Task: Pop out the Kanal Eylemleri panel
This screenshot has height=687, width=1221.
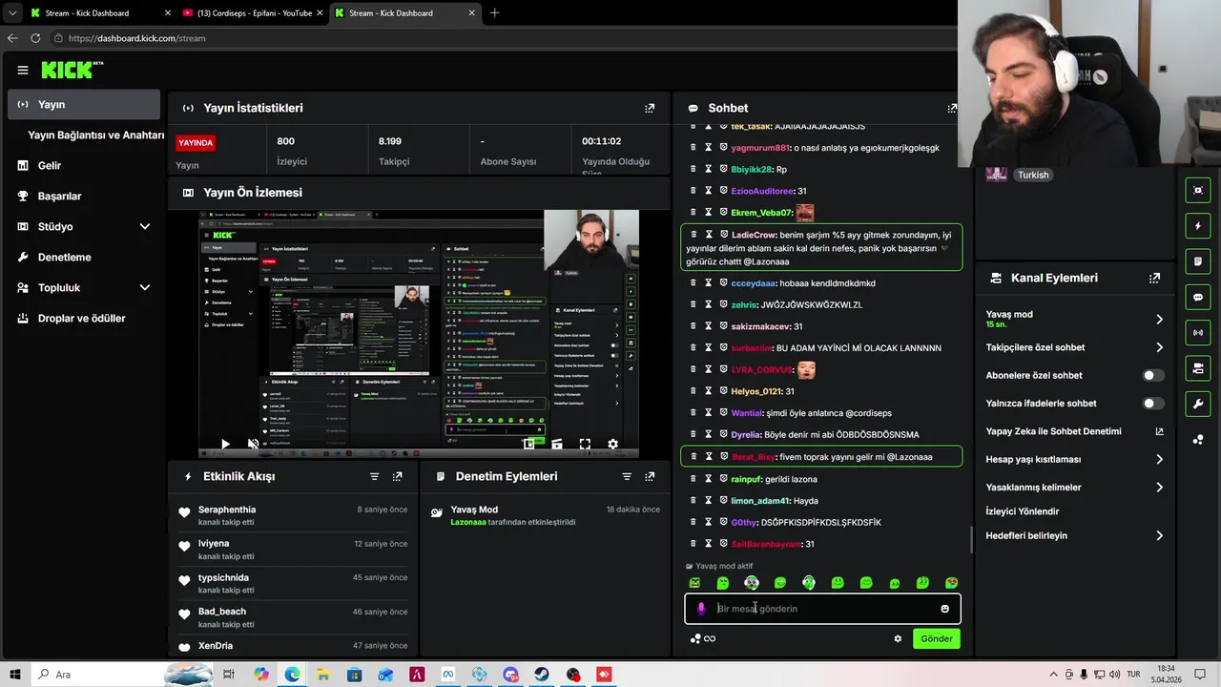Action: point(1154,278)
